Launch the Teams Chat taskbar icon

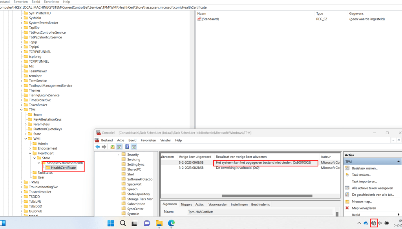(x=147, y=223)
